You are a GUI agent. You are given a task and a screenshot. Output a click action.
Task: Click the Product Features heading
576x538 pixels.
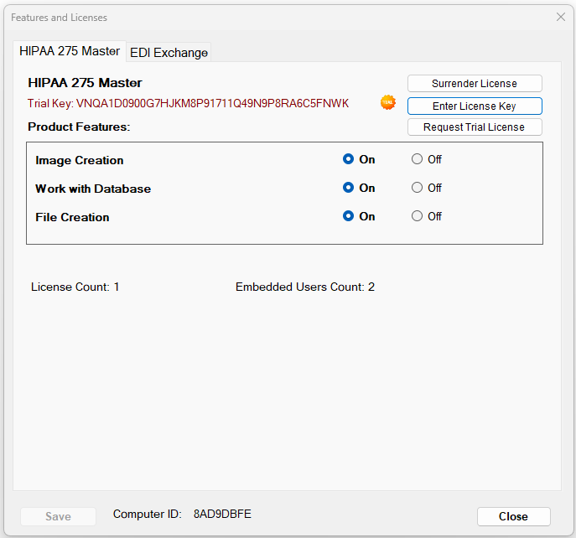tap(79, 127)
